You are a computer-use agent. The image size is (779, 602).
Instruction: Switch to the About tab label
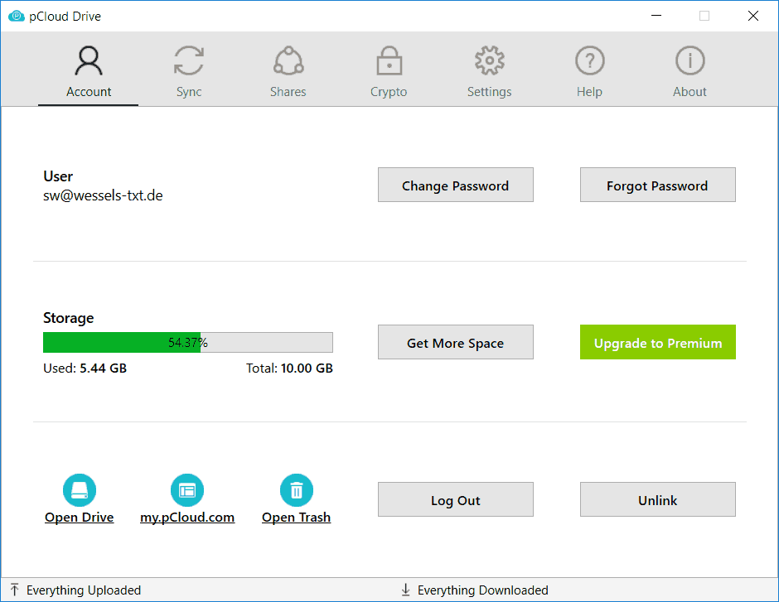coord(689,92)
